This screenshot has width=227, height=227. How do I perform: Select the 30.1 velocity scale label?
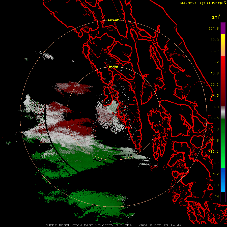215,84
